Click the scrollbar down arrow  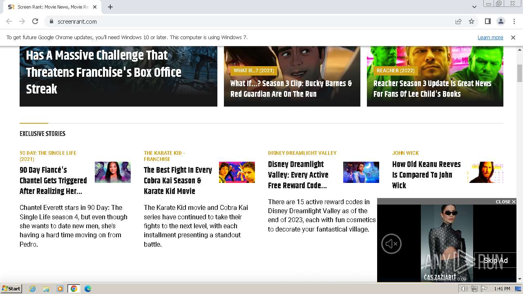point(520,279)
